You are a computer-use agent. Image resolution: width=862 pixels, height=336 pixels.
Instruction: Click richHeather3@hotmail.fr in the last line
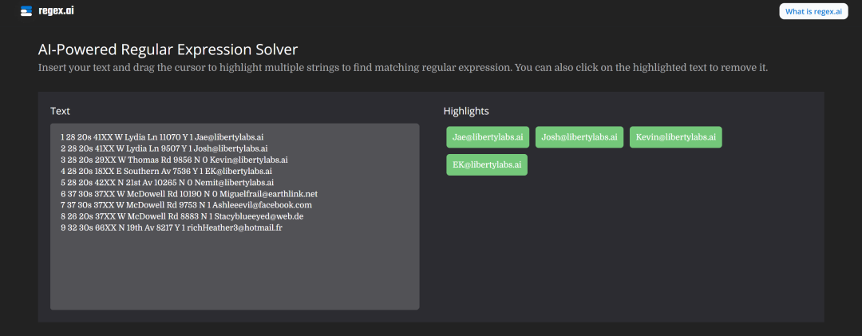point(235,227)
